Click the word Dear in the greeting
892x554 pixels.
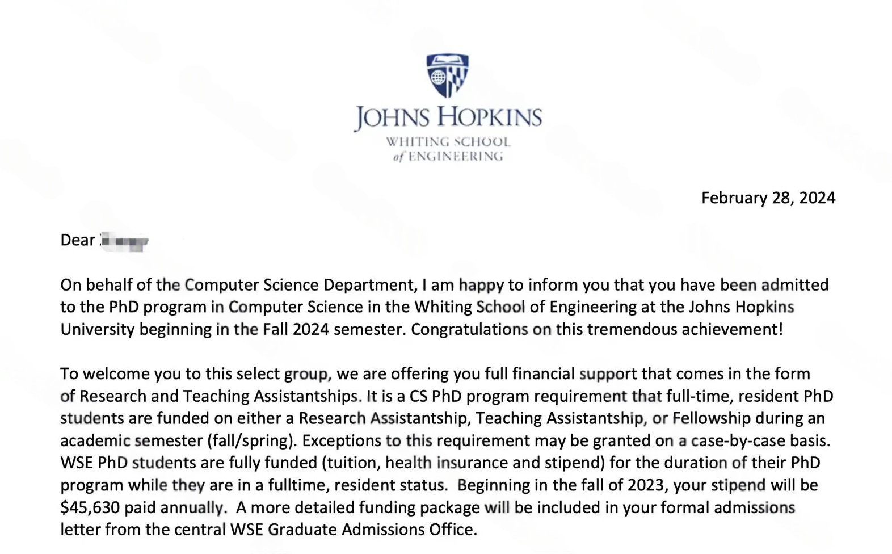coord(77,240)
